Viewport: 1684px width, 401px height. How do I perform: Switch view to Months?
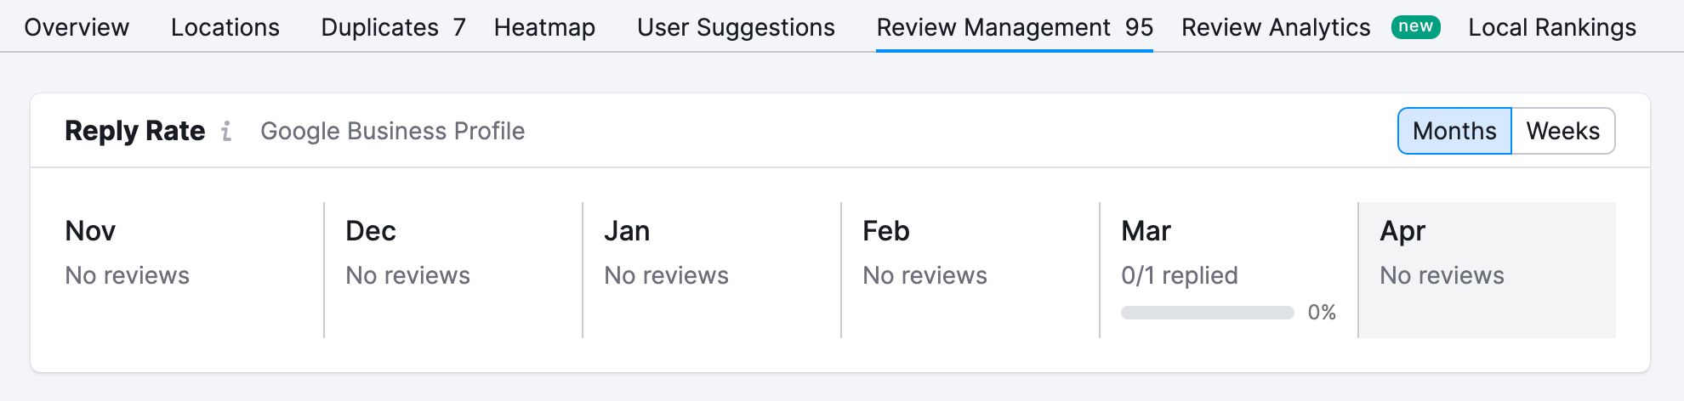[1454, 131]
